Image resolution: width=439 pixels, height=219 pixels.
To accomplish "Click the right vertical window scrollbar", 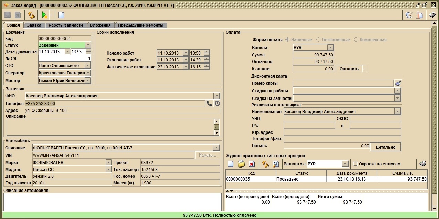I will 435,117.
